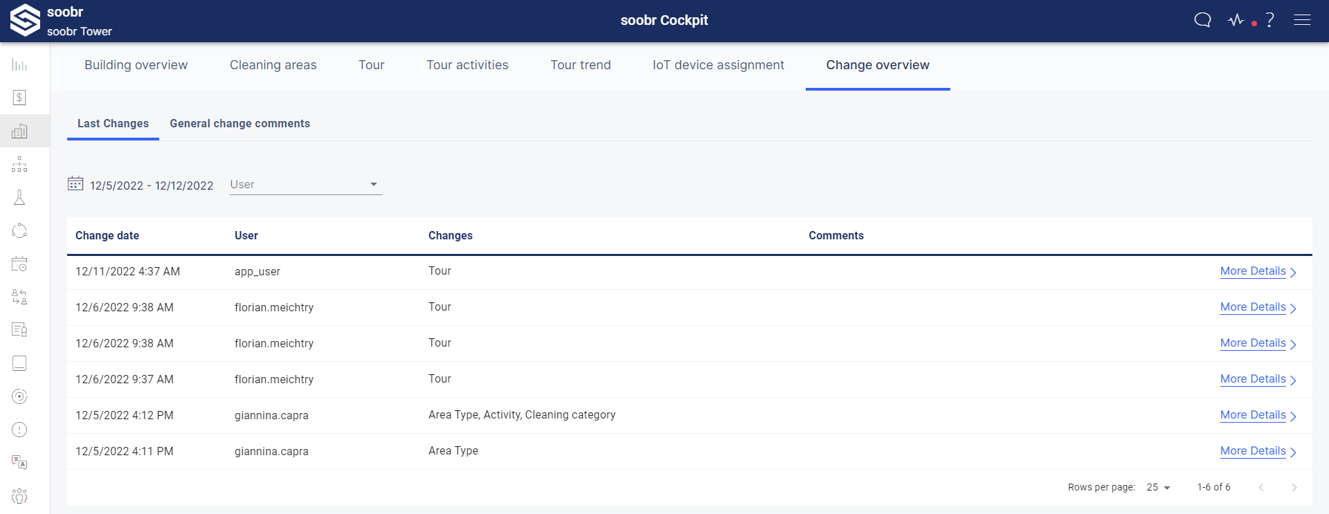Open the circular cycle sidebar icon
The height and width of the screenshot is (514, 1329).
19,230
